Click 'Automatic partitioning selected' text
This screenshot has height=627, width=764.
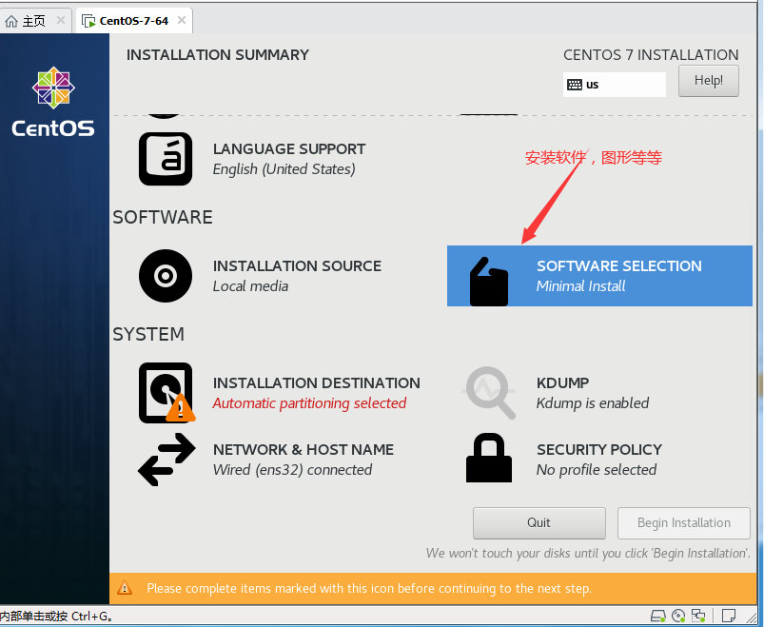point(309,403)
